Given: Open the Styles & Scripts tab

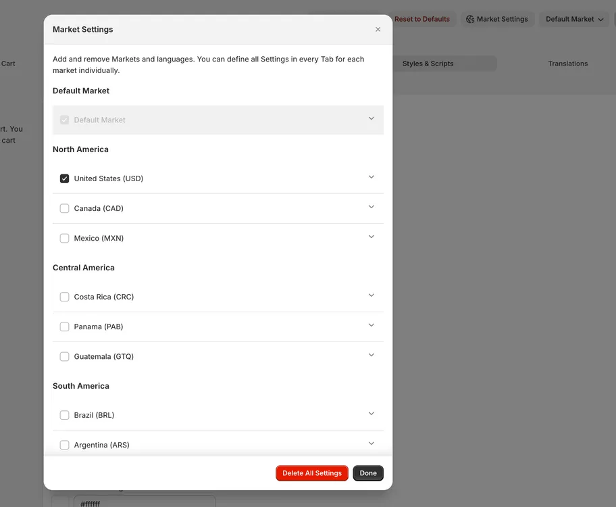Looking at the screenshot, I should (x=428, y=63).
